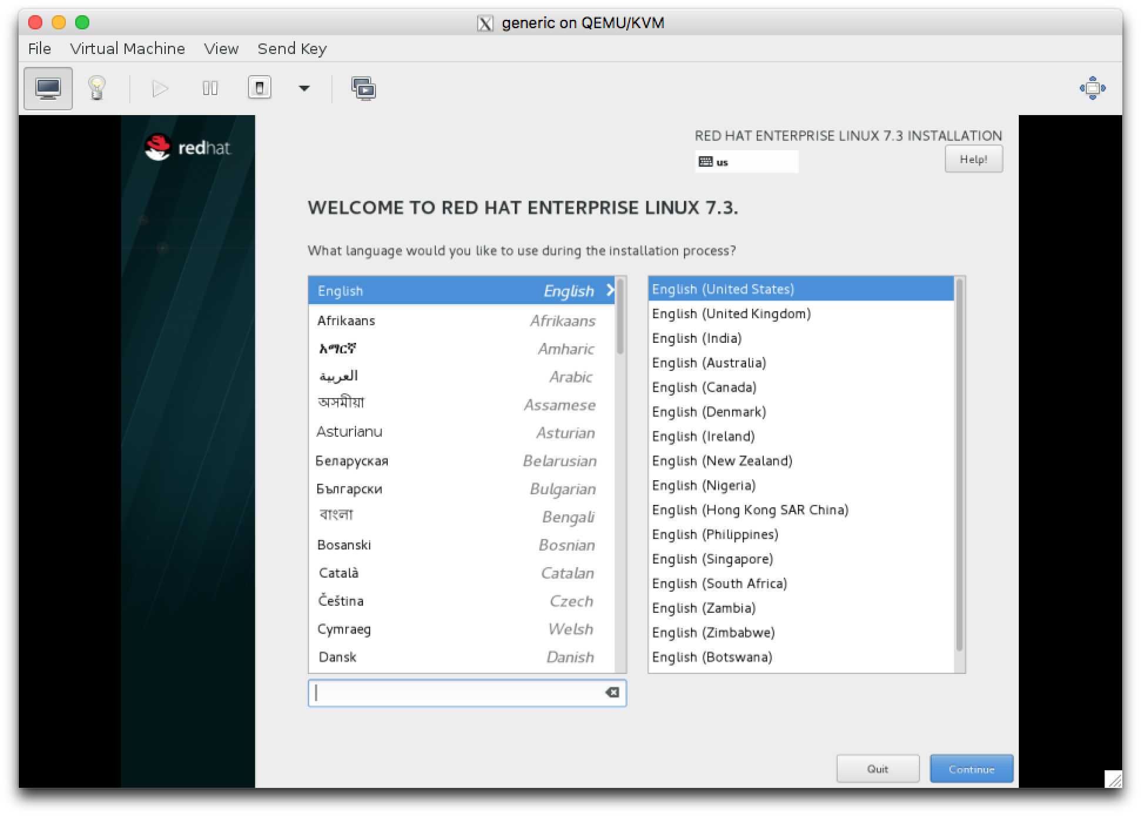
Task: Open the manage VM snapshots icon
Action: pyautogui.click(x=364, y=89)
